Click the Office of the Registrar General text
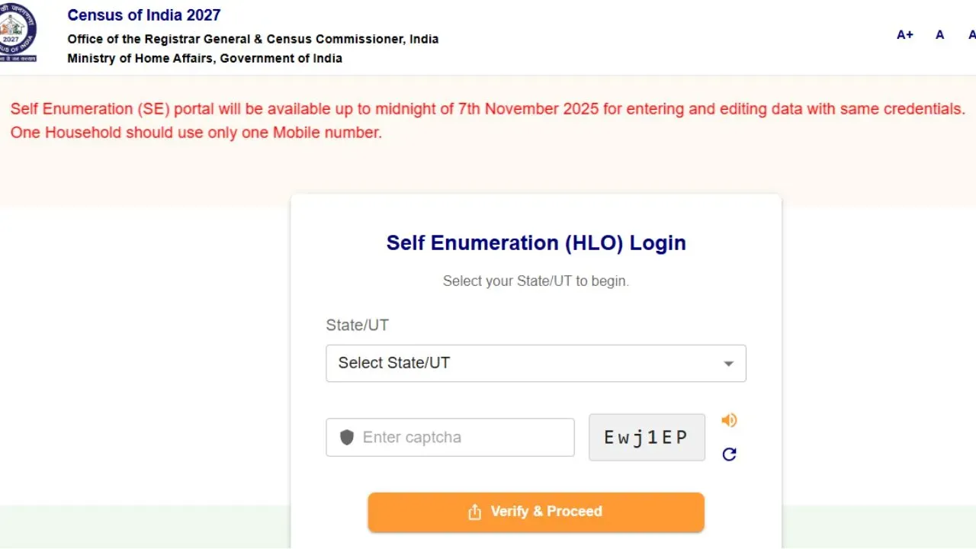Viewport: 976px width, 549px height. (x=252, y=39)
